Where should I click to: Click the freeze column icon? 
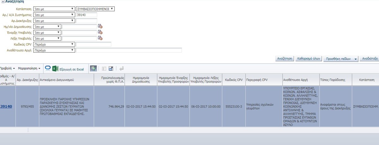coord(104,68)
